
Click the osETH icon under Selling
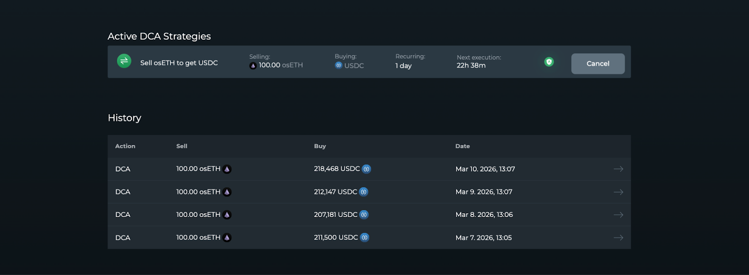tap(253, 65)
